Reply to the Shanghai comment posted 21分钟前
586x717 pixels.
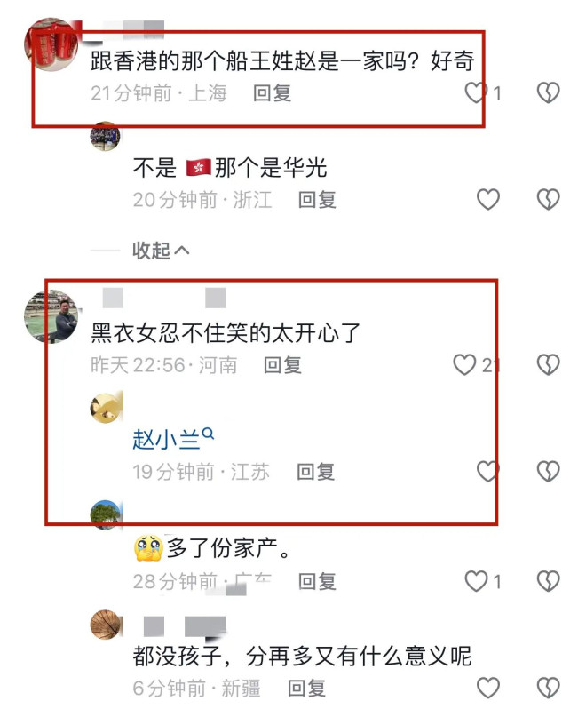click(272, 92)
